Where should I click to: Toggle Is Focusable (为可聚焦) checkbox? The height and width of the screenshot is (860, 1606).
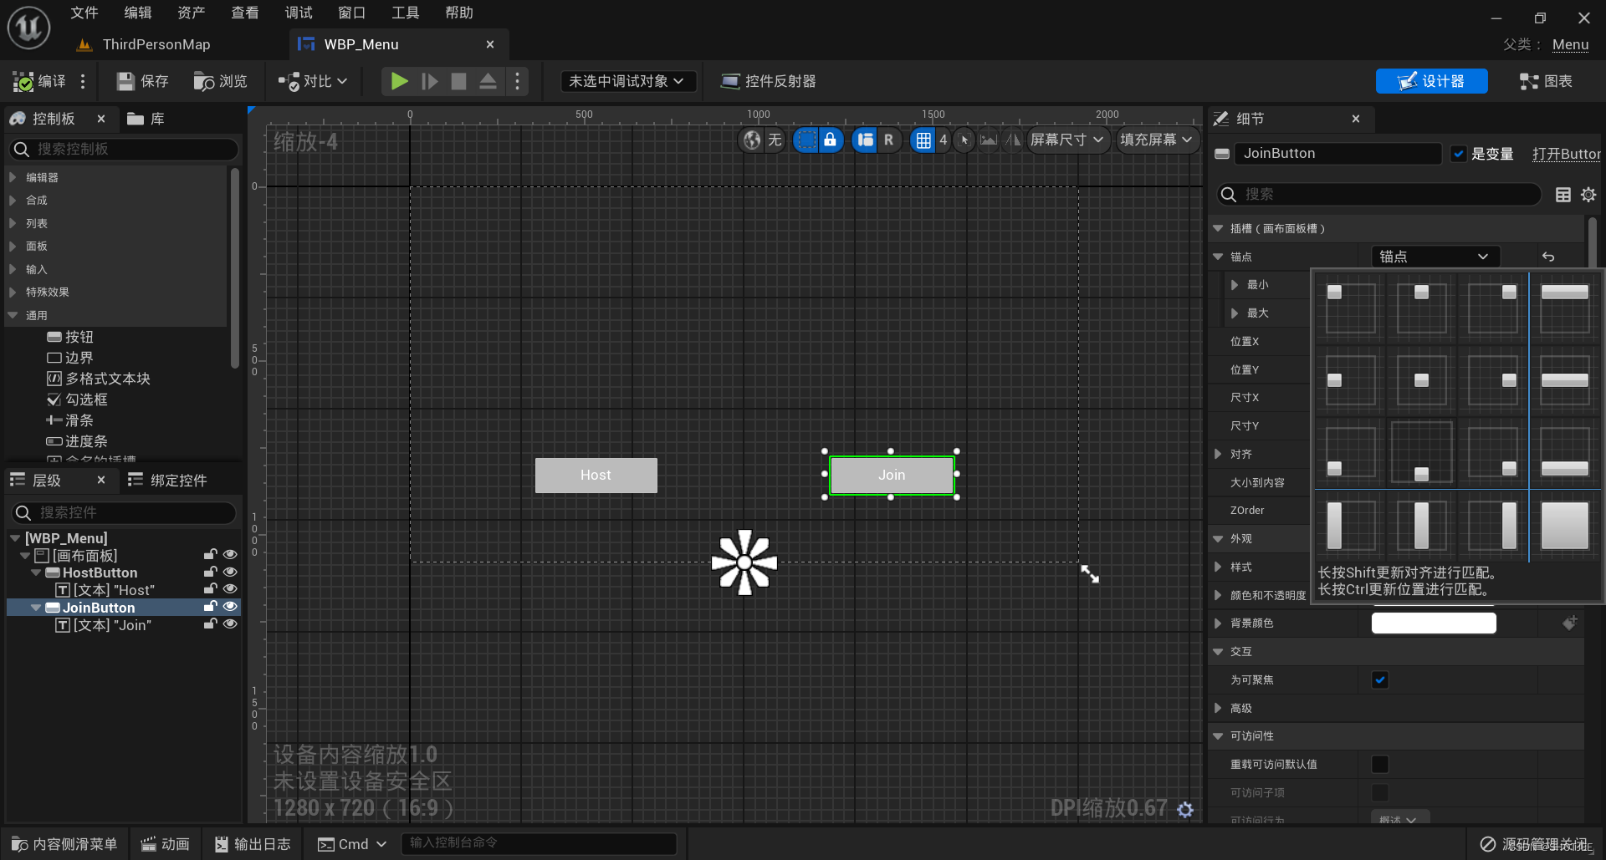(1380, 679)
